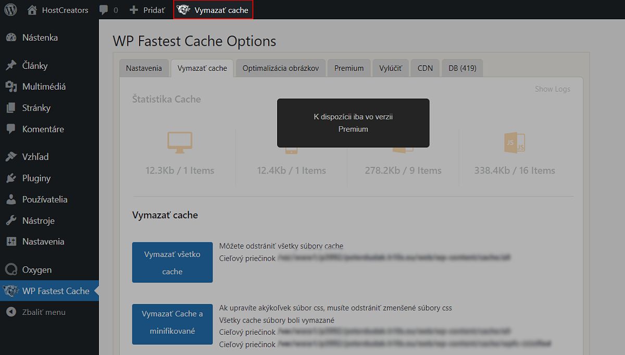This screenshot has height=355, width=625.
Task: Collapse the menu with Zbaliť menu arrow
Action: tap(11, 312)
